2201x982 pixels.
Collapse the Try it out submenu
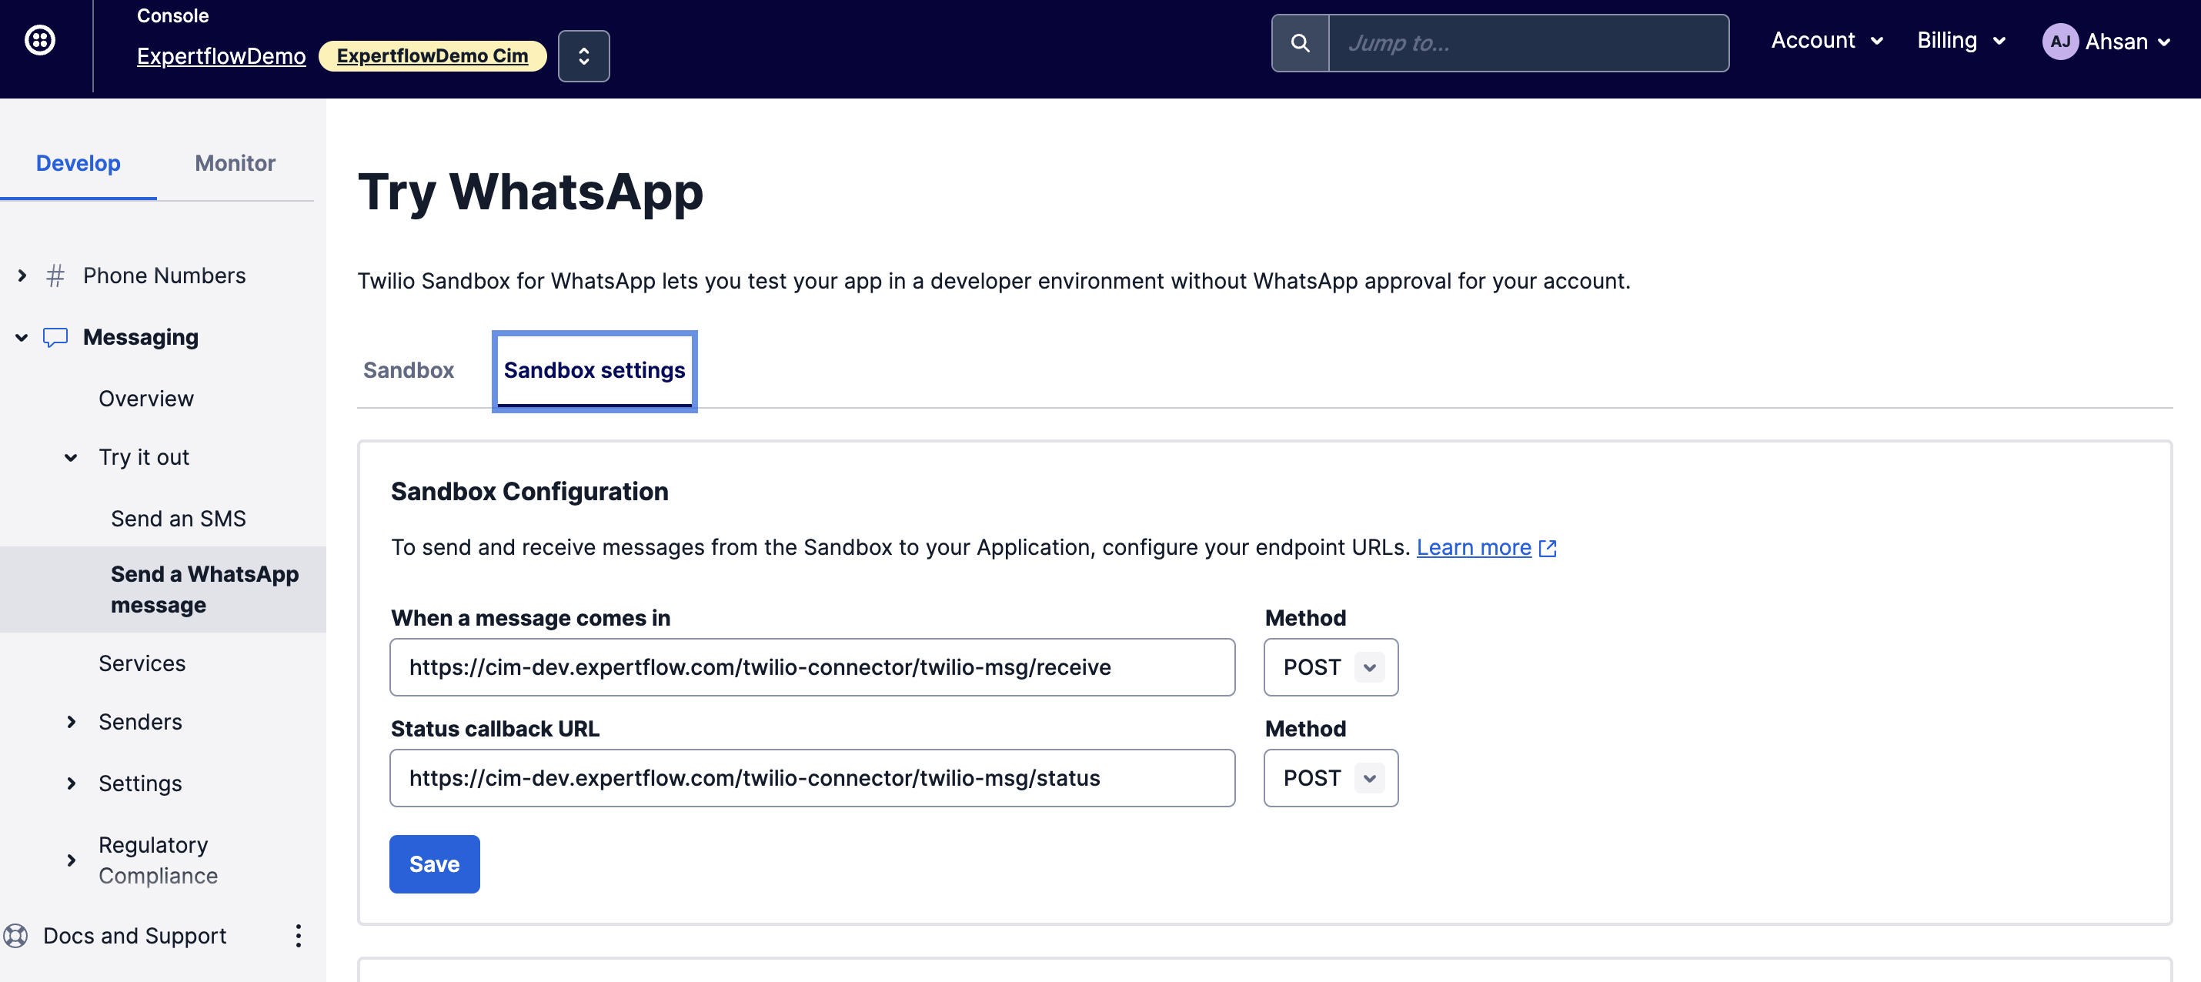point(71,457)
